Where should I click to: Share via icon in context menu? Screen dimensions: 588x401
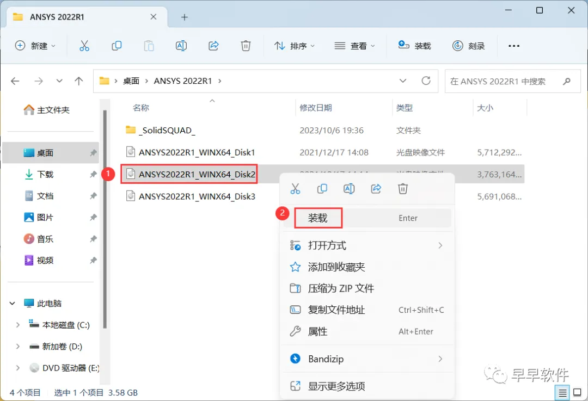[376, 188]
